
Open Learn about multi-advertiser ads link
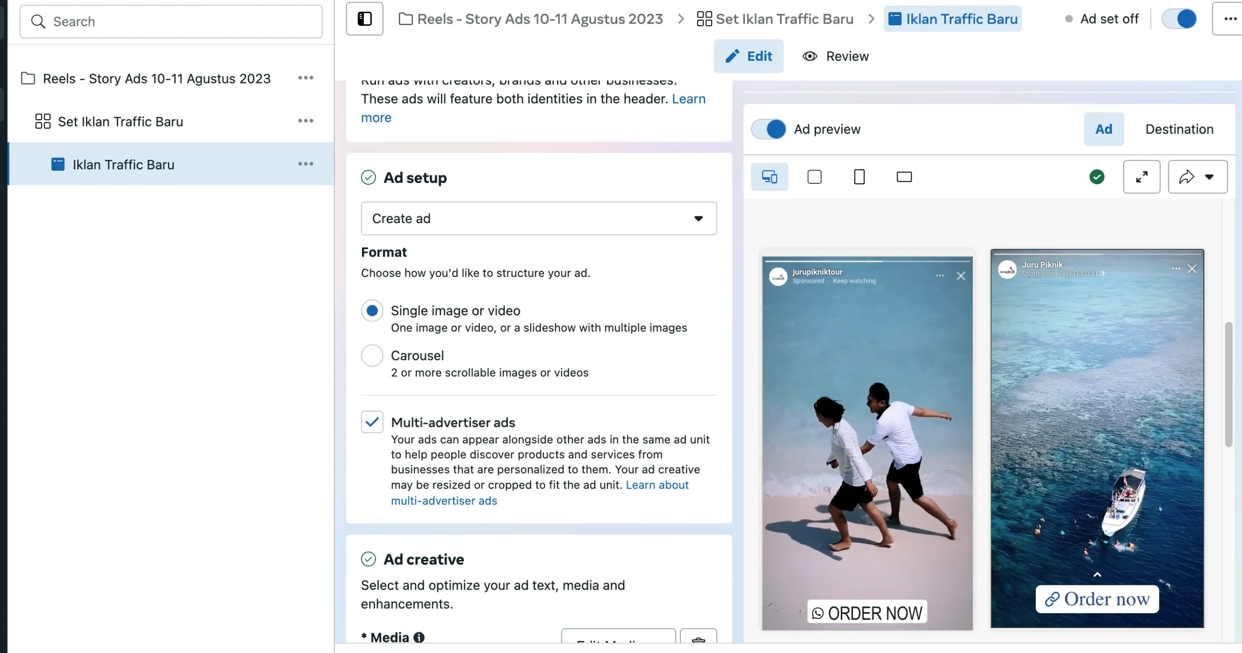(657, 485)
